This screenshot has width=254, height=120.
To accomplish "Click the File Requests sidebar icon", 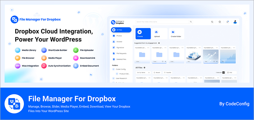I will [x=113, y=53].
